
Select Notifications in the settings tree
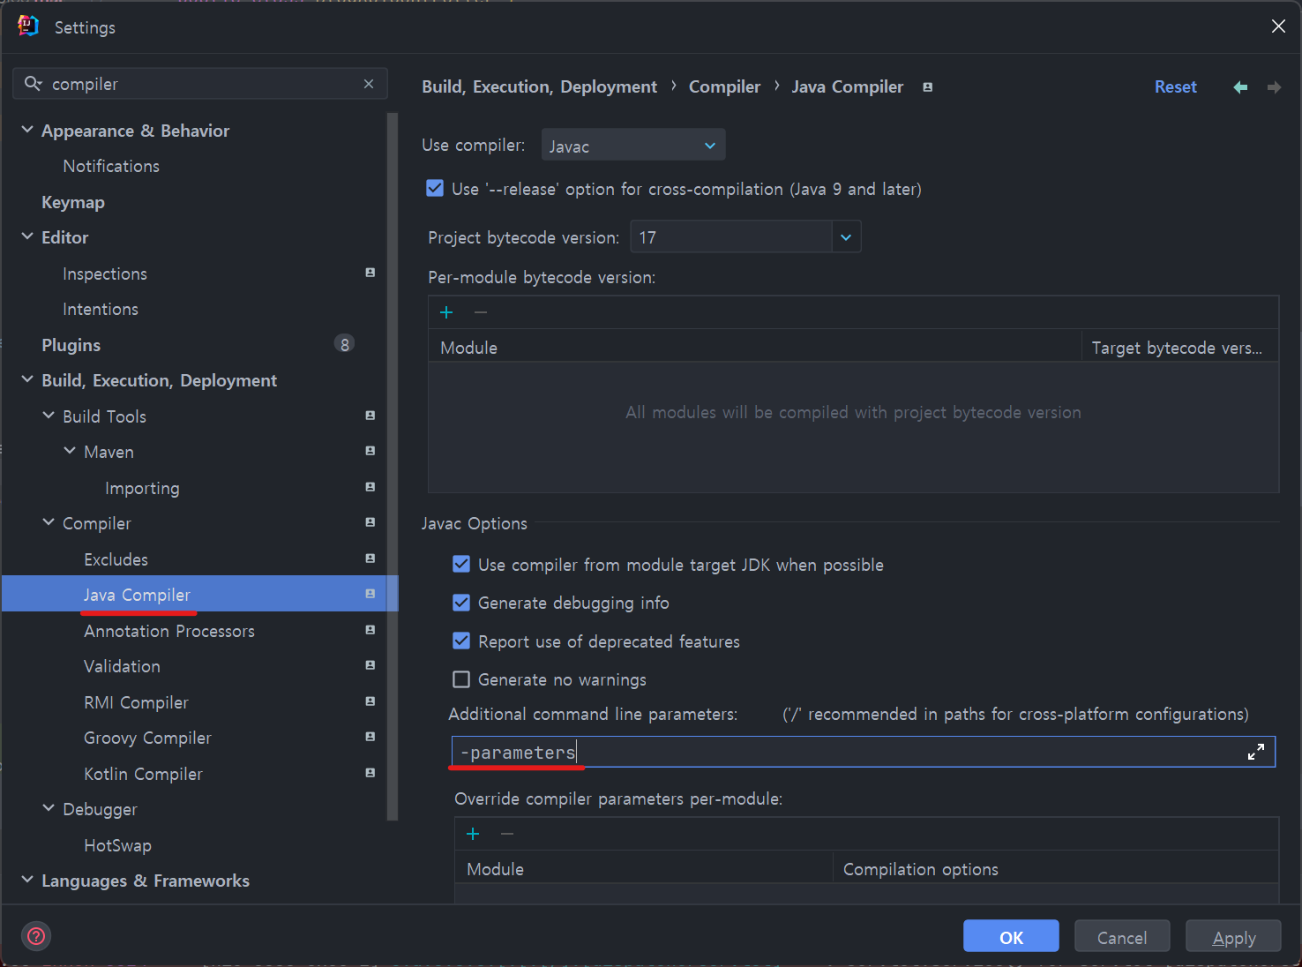pyautogui.click(x=111, y=166)
